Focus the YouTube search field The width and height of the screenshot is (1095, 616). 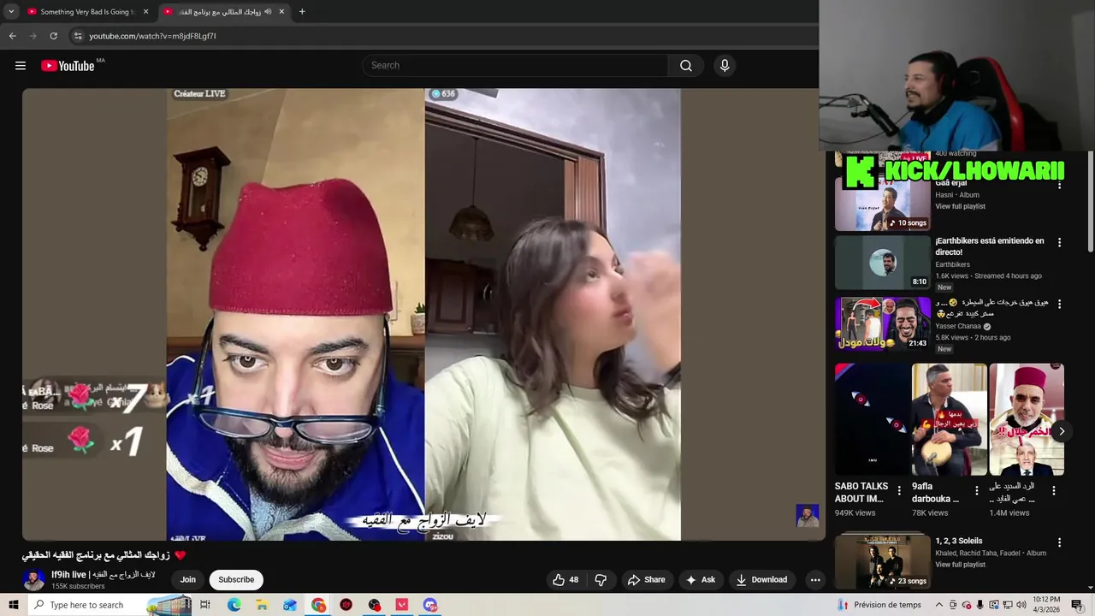(515, 66)
